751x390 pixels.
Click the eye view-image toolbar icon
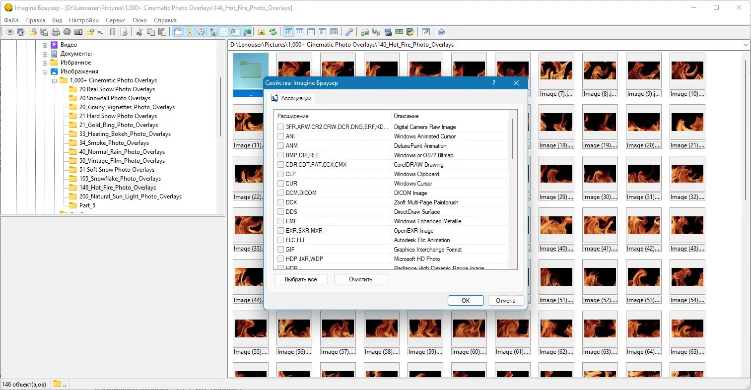point(10,32)
